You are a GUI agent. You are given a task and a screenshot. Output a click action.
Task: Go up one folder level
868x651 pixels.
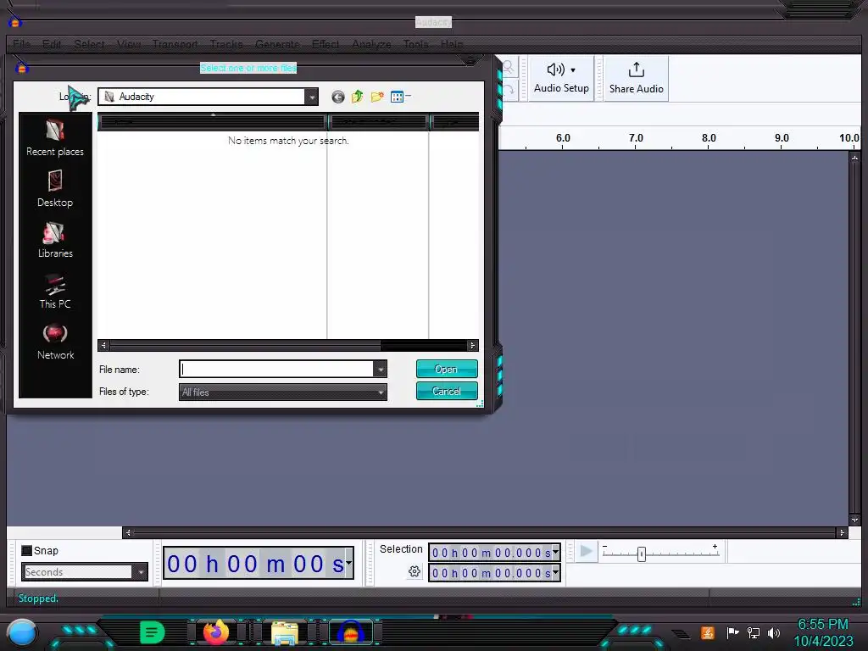click(x=357, y=97)
